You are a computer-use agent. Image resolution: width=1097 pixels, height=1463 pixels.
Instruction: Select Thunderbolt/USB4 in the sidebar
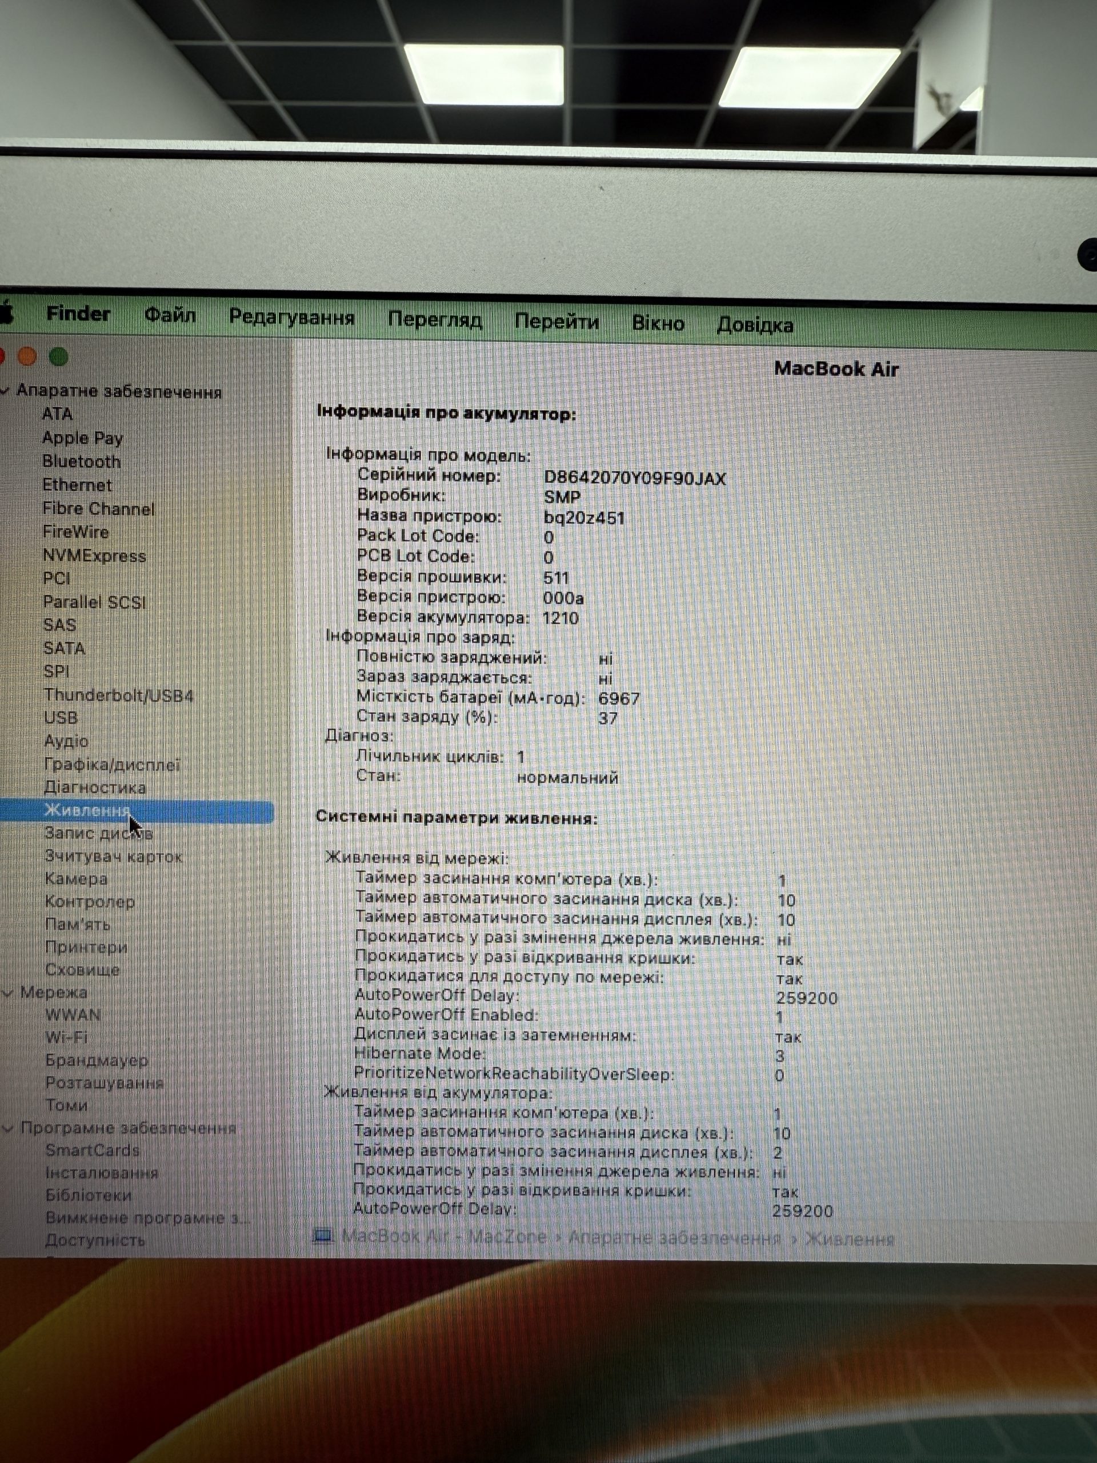pyautogui.click(x=118, y=695)
